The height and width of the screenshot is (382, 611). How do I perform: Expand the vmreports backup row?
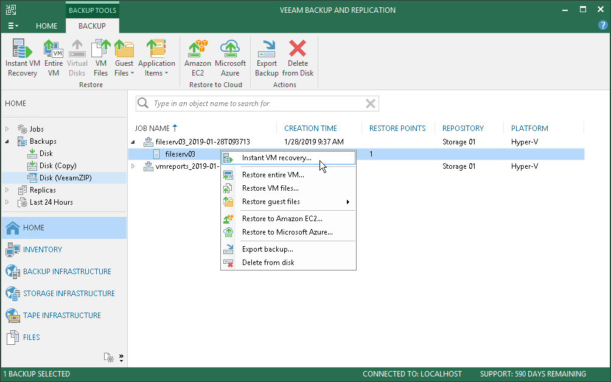click(x=133, y=166)
